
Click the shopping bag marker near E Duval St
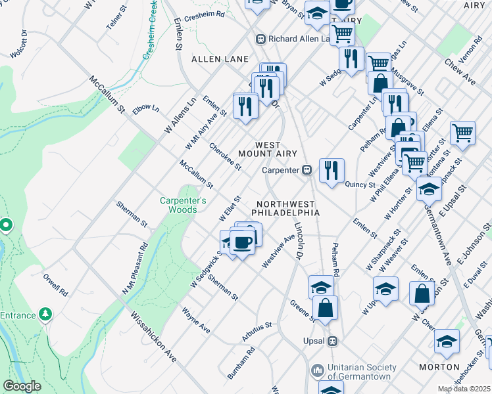click(x=422, y=294)
